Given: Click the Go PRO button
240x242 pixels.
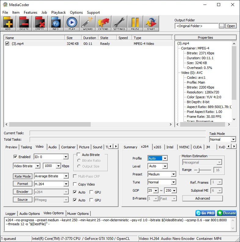Looking at the screenshot, I should click(x=205, y=213).
